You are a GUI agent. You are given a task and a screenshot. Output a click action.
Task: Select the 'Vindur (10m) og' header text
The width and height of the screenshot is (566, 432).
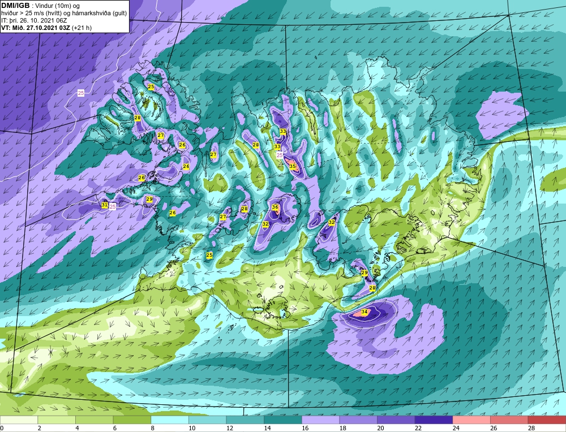click(x=57, y=6)
